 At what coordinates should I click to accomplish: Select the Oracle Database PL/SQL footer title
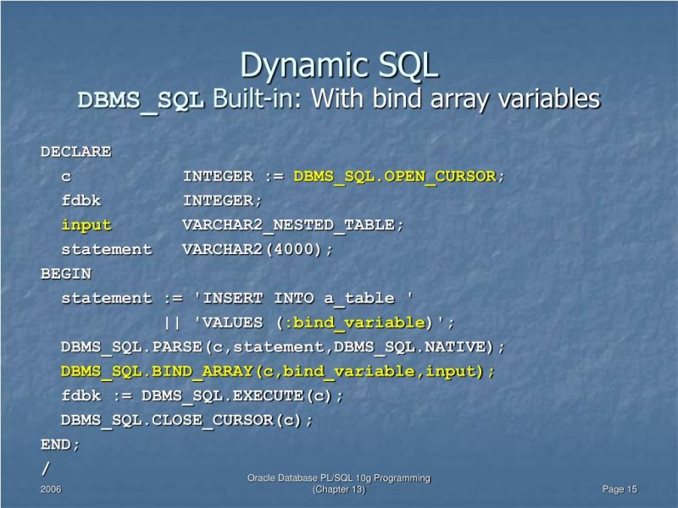pyautogui.click(x=337, y=478)
